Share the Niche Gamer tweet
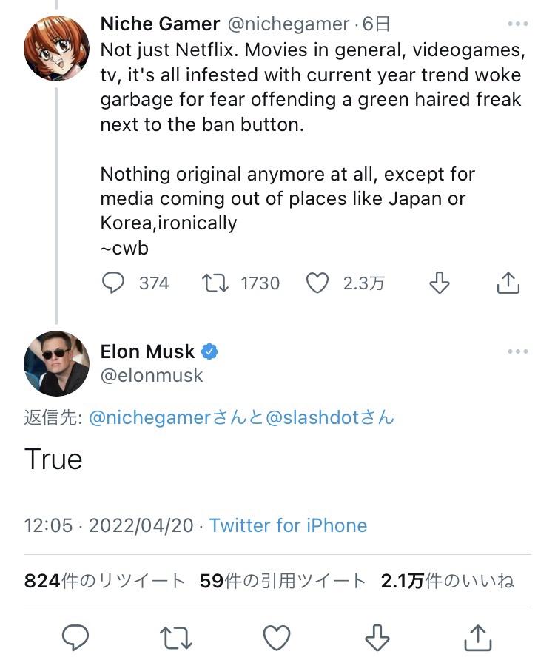Viewport: 555px width, 660px height. click(x=508, y=283)
